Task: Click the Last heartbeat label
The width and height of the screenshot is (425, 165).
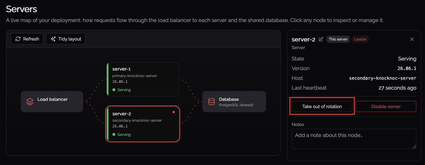Action: coord(309,88)
